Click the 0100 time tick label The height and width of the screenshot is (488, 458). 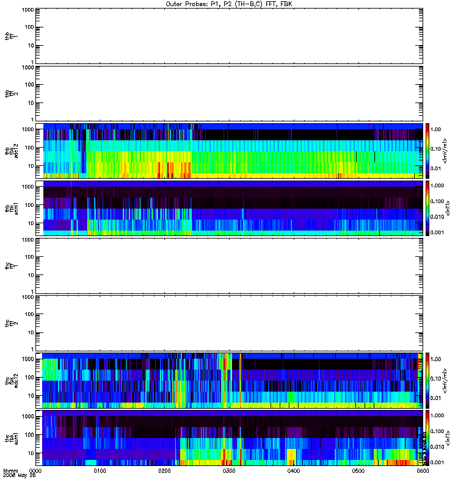point(100,471)
